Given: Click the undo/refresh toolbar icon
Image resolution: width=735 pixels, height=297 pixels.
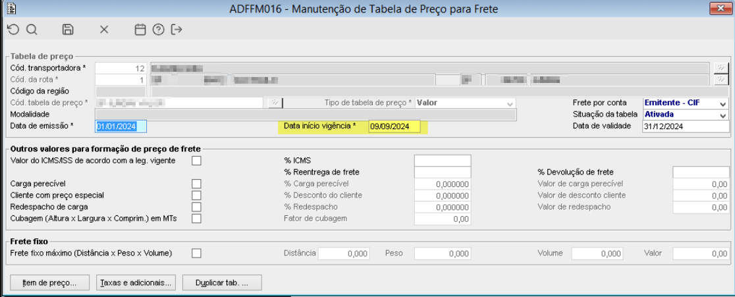Looking at the screenshot, I should click(13, 30).
